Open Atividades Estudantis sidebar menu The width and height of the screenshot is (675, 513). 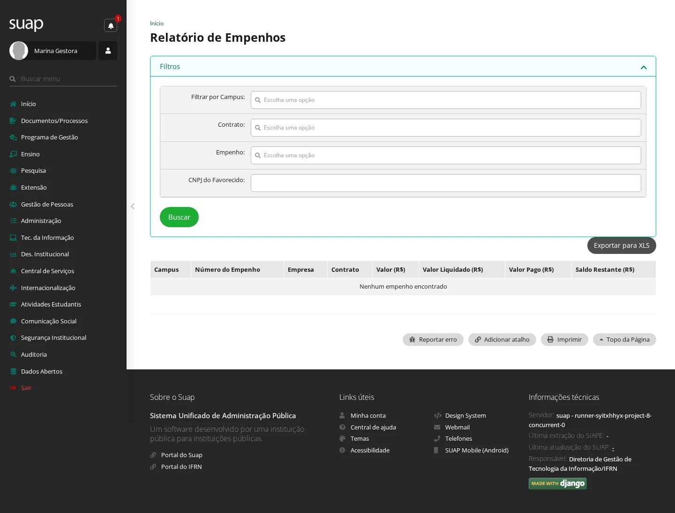click(x=63, y=304)
